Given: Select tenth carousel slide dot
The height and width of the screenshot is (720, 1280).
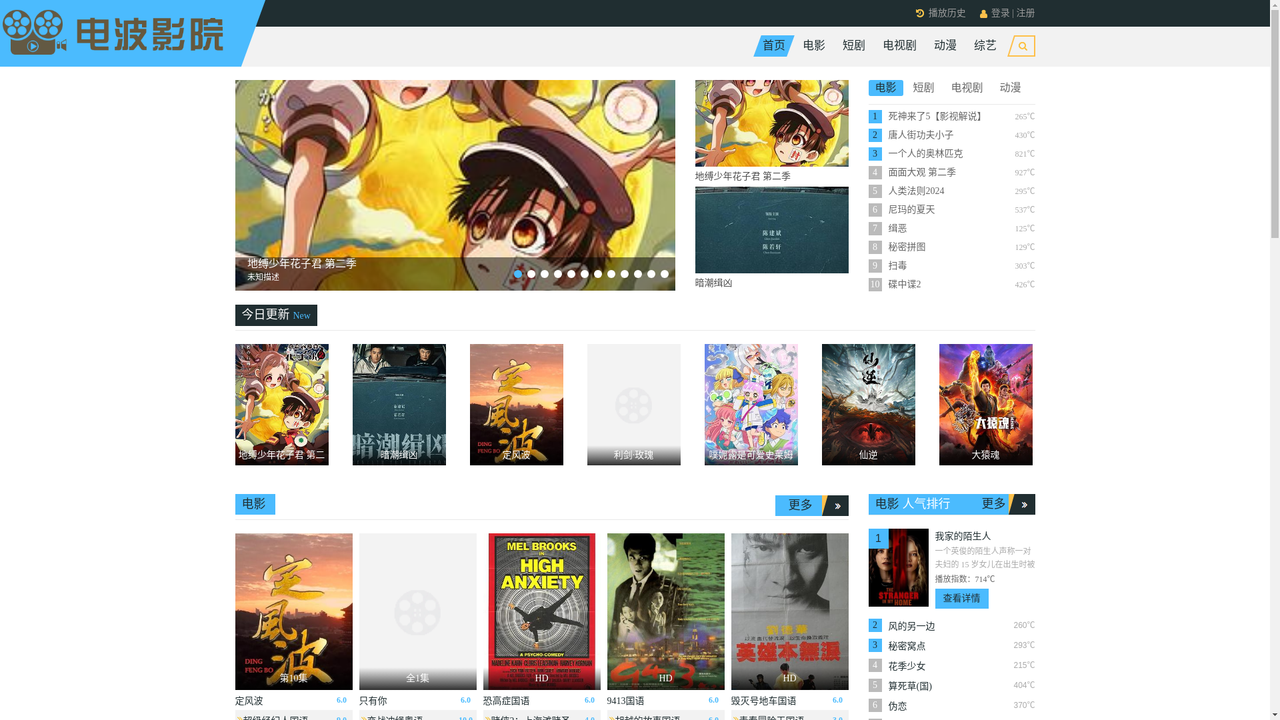Looking at the screenshot, I should pos(638,274).
